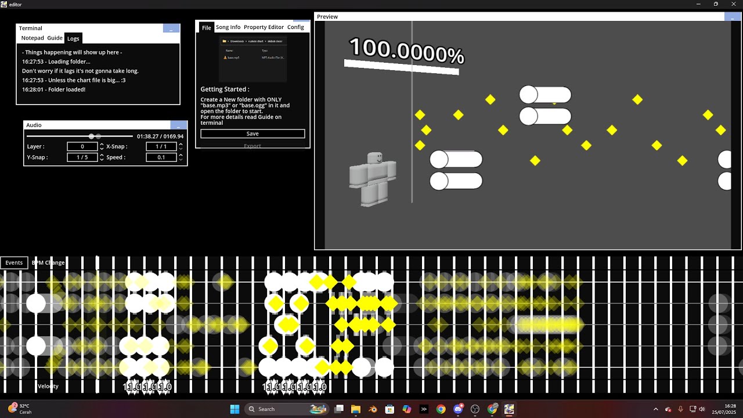Click the 'Folder loaded!' log line
743x418 pixels.
[x=53, y=89]
